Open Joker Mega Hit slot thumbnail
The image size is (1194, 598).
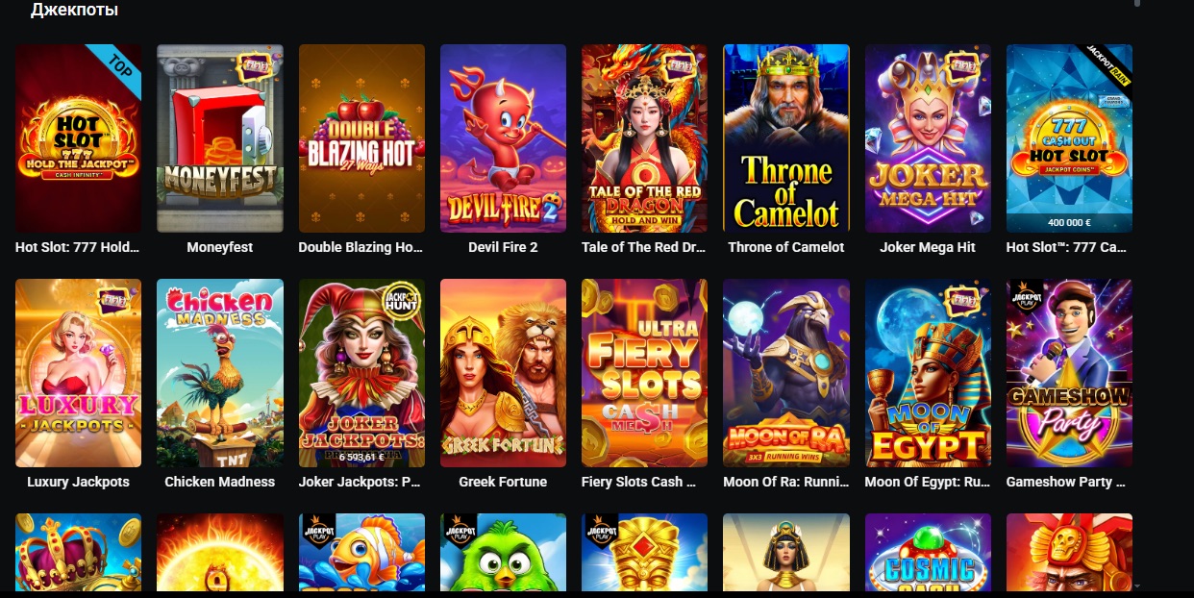tap(928, 138)
